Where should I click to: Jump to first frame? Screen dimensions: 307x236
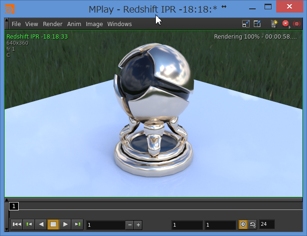17,224
